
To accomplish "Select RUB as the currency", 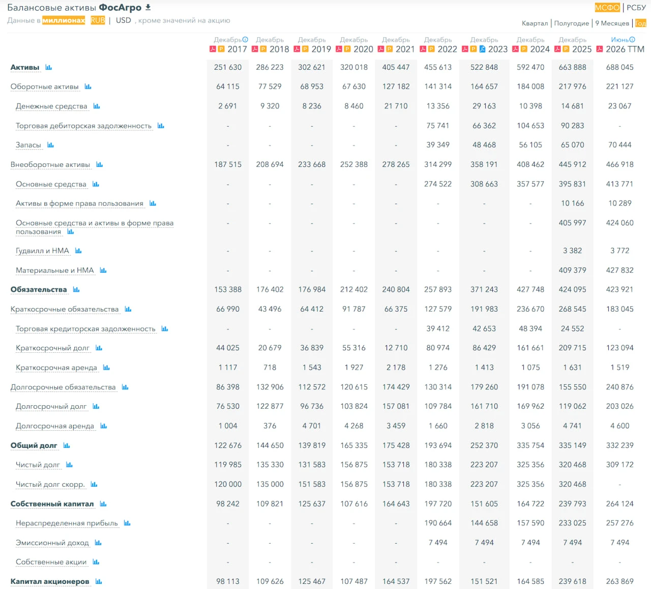I will pos(98,20).
